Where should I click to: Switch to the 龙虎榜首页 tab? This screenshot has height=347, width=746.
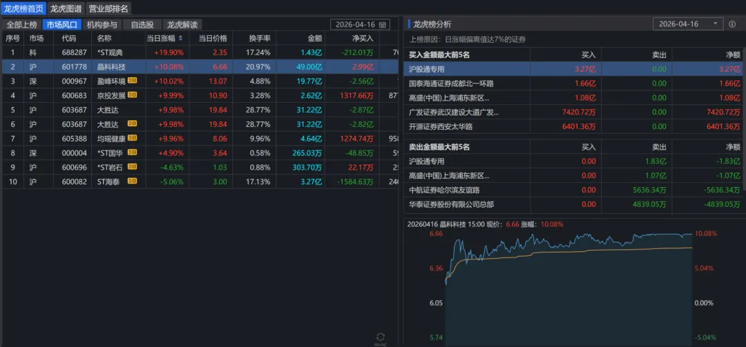pos(23,8)
